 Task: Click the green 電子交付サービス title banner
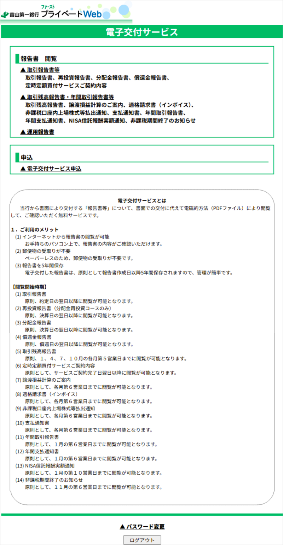[142, 32]
